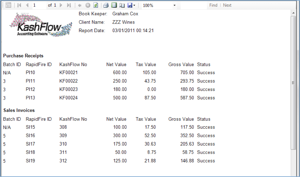
Task: Go to first page of report
Action: (x=19, y=5)
